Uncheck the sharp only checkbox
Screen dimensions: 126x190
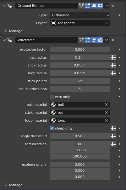click(x=52, y=128)
